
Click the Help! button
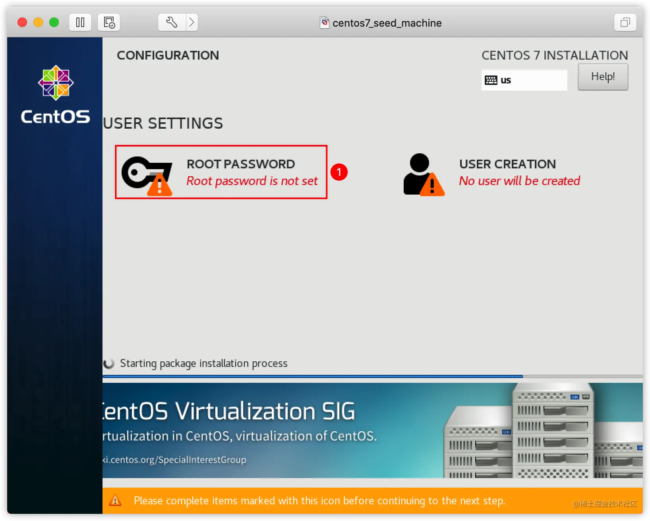point(603,77)
